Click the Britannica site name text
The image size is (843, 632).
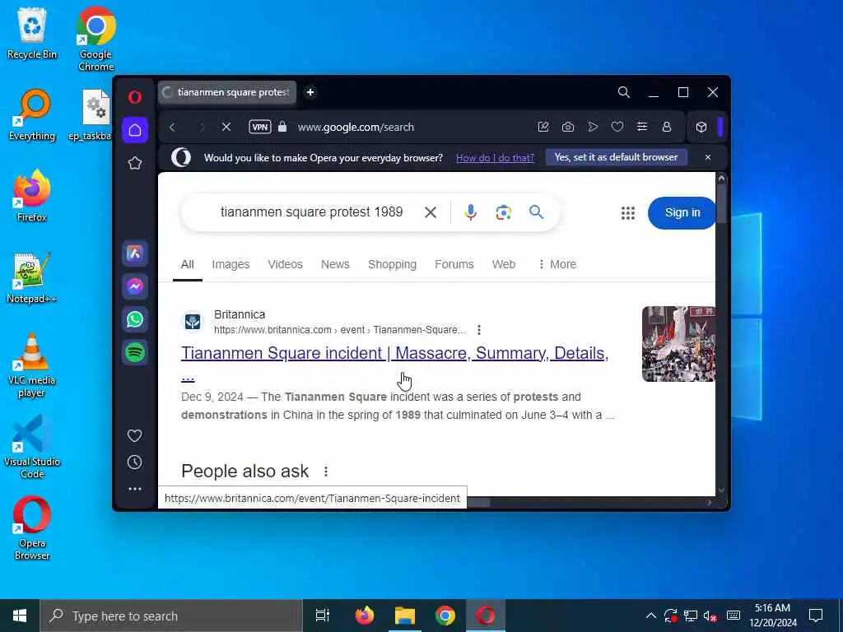click(240, 314)
